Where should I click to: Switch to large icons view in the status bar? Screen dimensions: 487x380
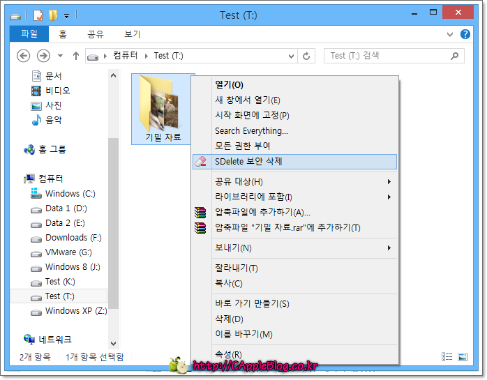click(x=463, y=357)
